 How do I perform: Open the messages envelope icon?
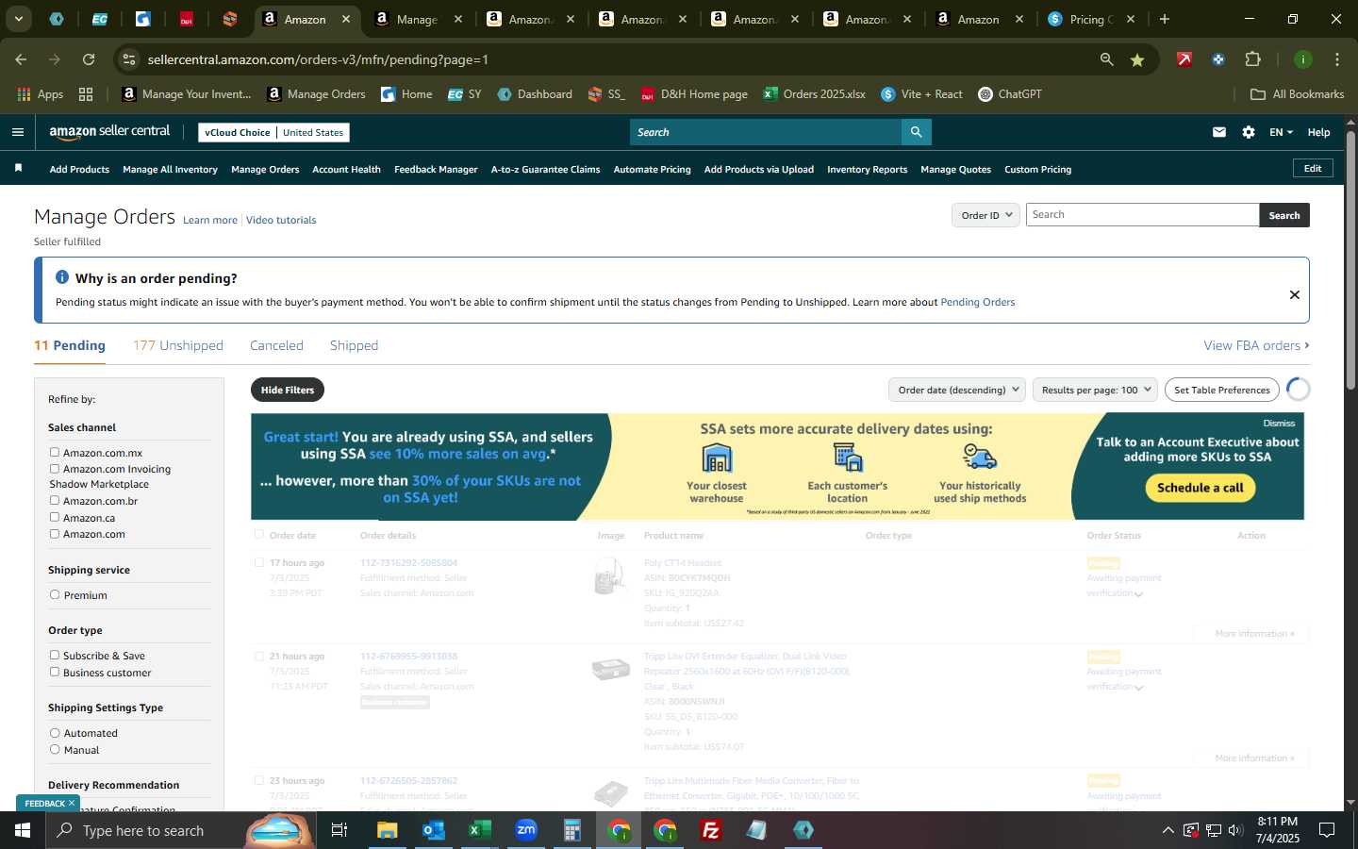tap(1219, 132)
